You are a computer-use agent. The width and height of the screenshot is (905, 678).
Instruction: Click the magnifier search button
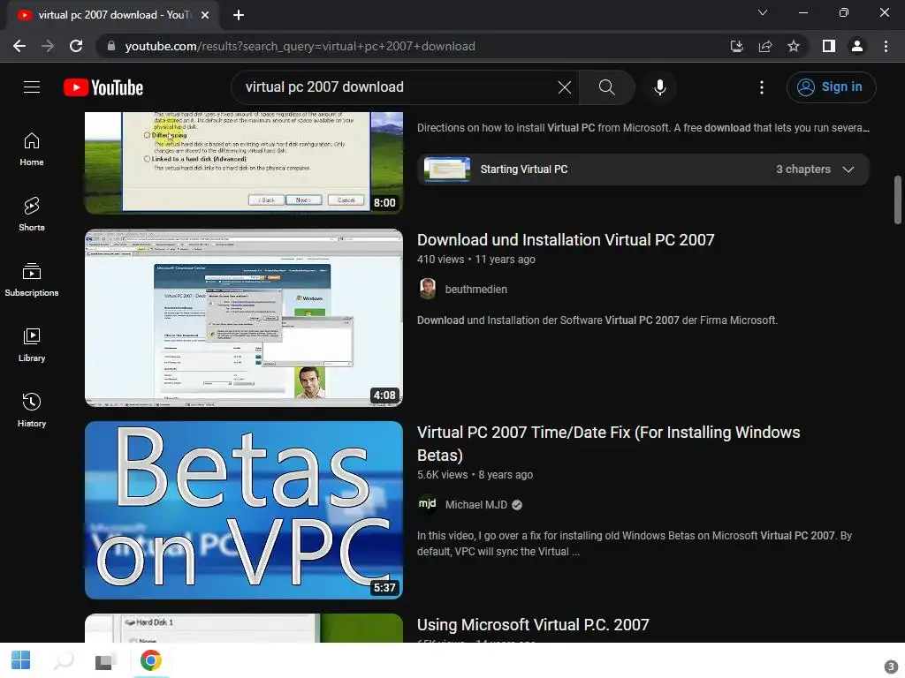[x=606, y=87]
